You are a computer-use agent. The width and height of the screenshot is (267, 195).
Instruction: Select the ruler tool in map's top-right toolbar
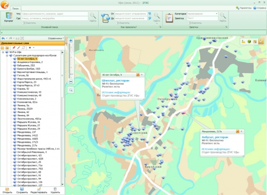tap(244, 42)
